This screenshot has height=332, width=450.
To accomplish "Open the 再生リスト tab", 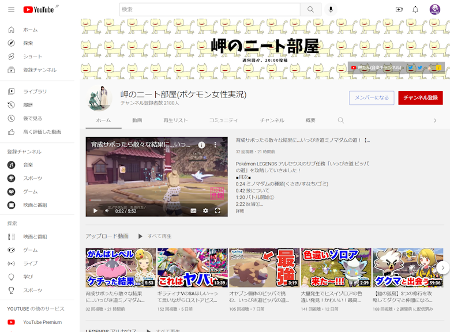I will [x=175, y=120].
